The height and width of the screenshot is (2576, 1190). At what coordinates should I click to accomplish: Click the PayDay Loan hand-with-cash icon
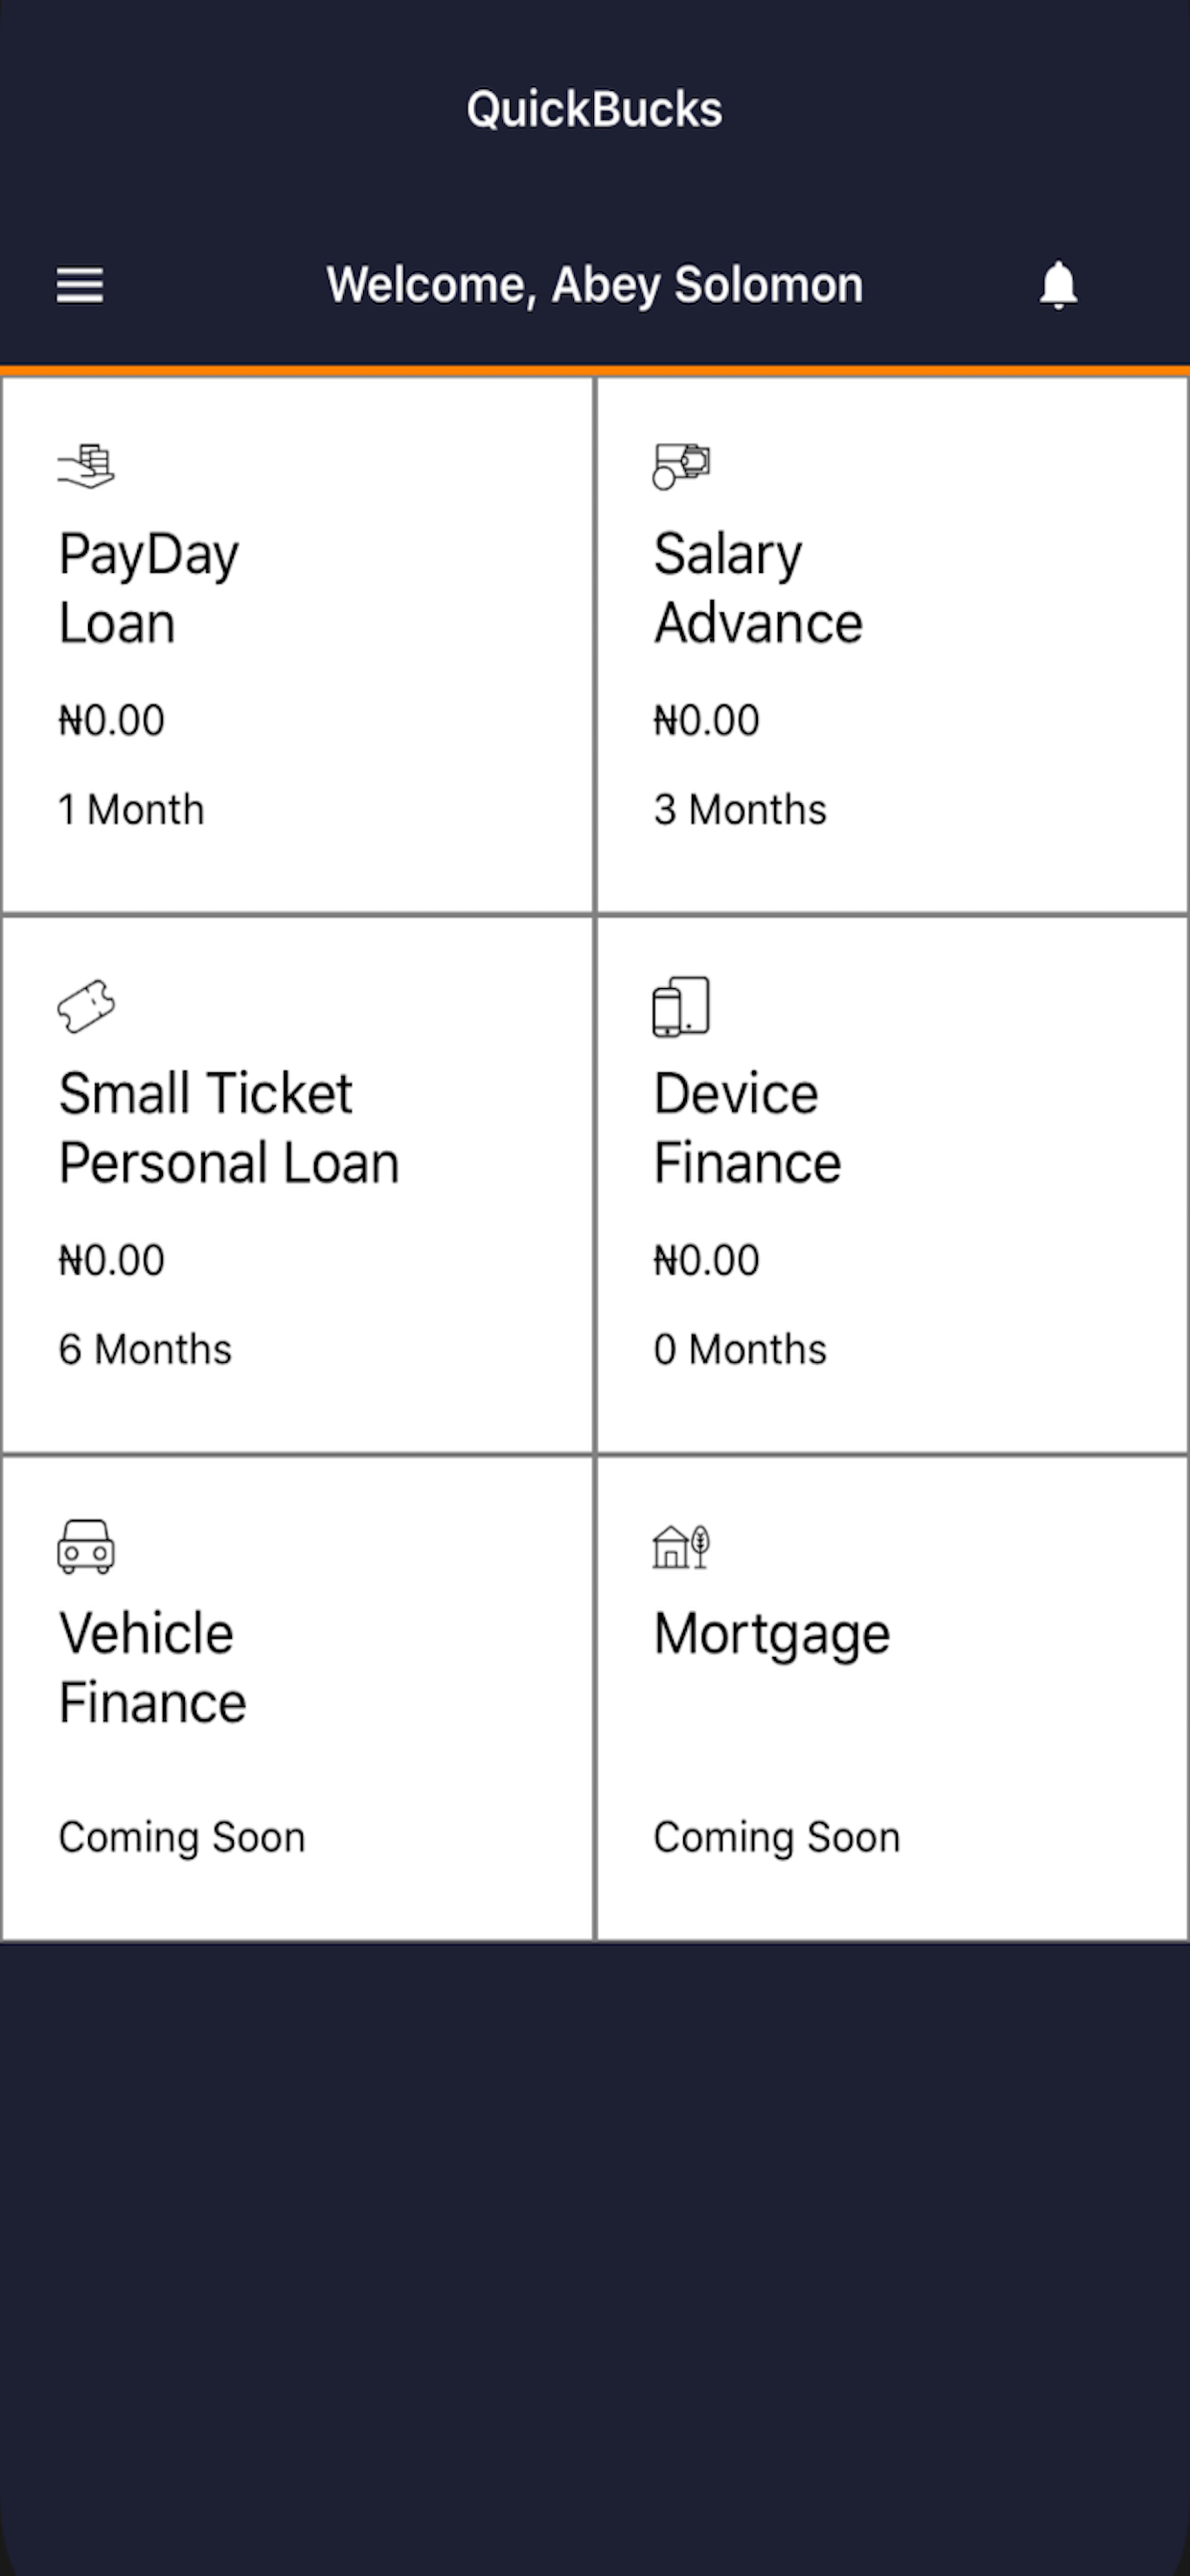click(86, 467)
